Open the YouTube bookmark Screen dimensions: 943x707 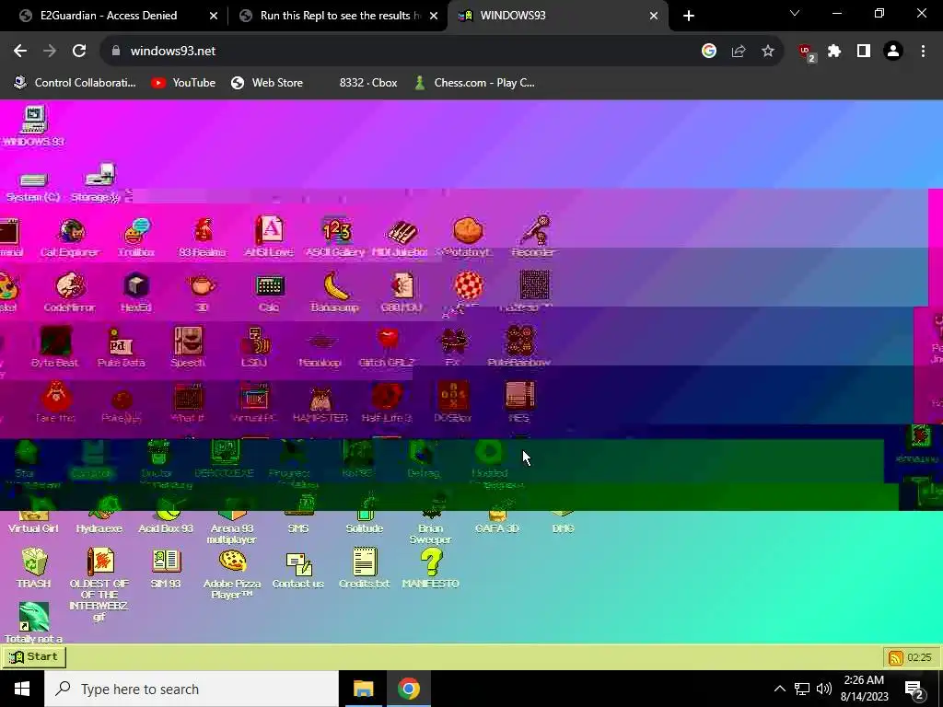tap(183, 83)
